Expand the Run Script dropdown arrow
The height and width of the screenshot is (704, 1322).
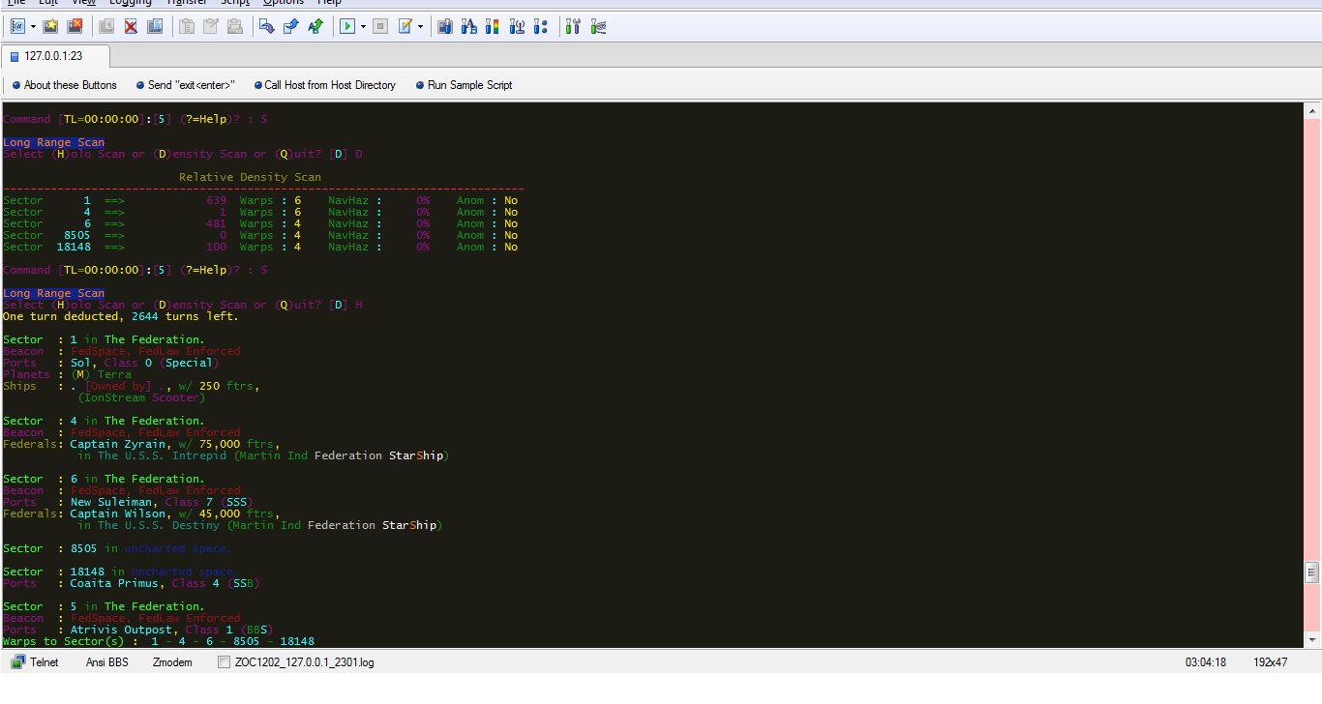tap(363, 26)
